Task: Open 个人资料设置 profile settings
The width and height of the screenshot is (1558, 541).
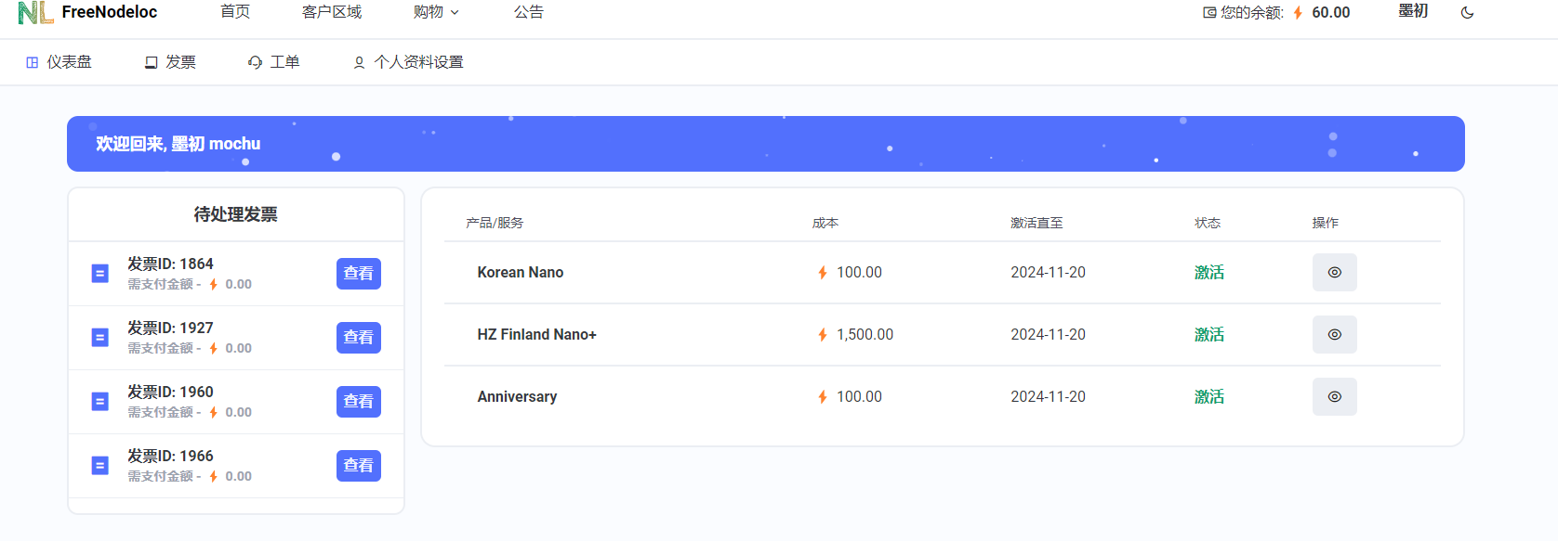Action: (x=408, y=62)
